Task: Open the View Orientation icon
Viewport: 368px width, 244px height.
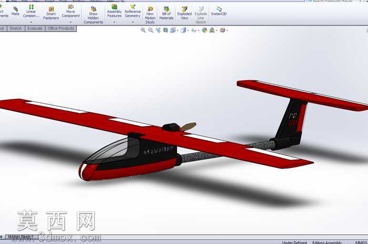Action: pyautogui.click(x=173, y=30)
